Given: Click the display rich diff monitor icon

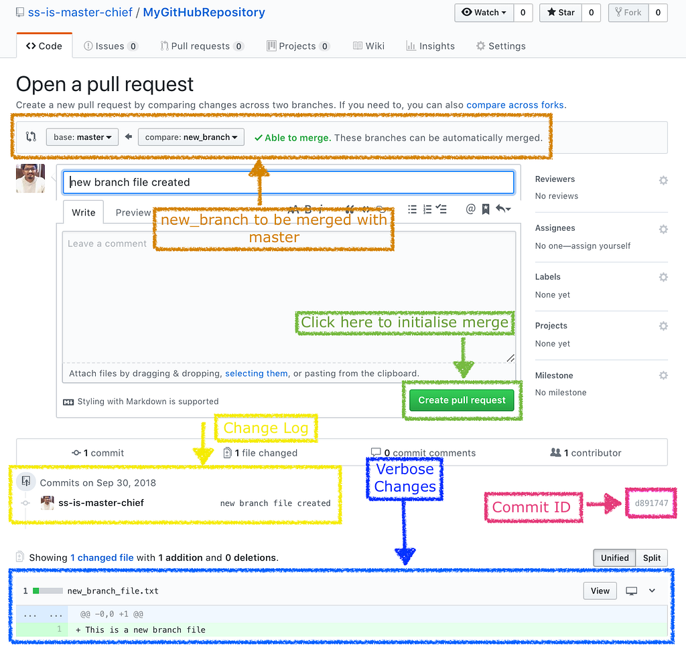Looking at the screenshot, I should tap(631, 591).
